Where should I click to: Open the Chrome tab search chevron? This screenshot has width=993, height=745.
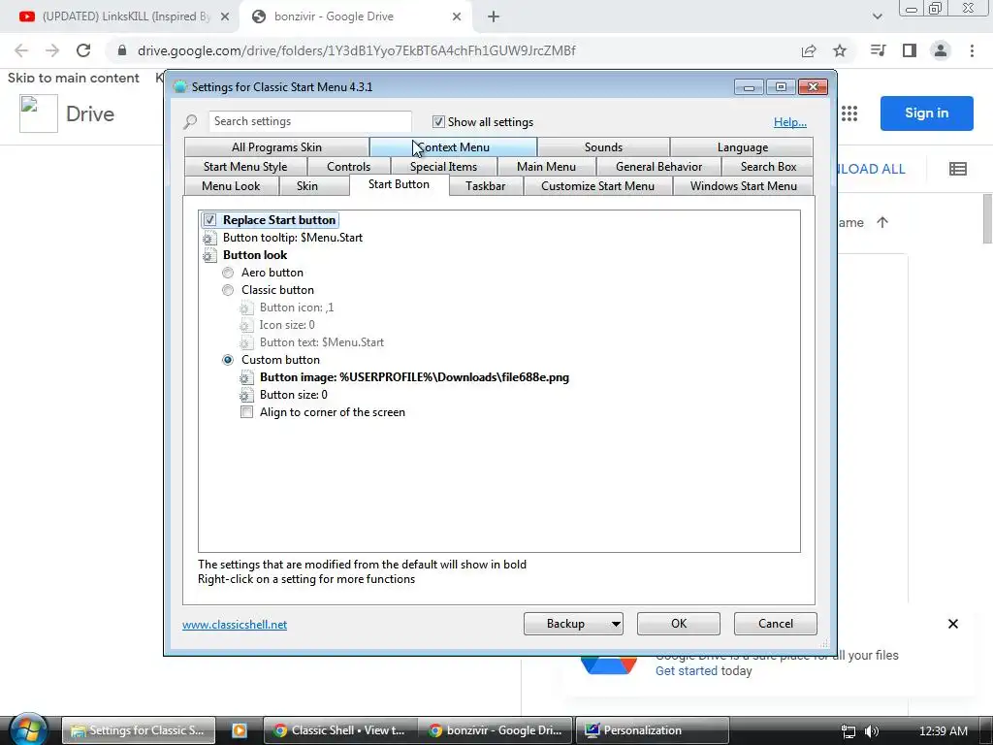pyautogui.click(x=877, y=16)
